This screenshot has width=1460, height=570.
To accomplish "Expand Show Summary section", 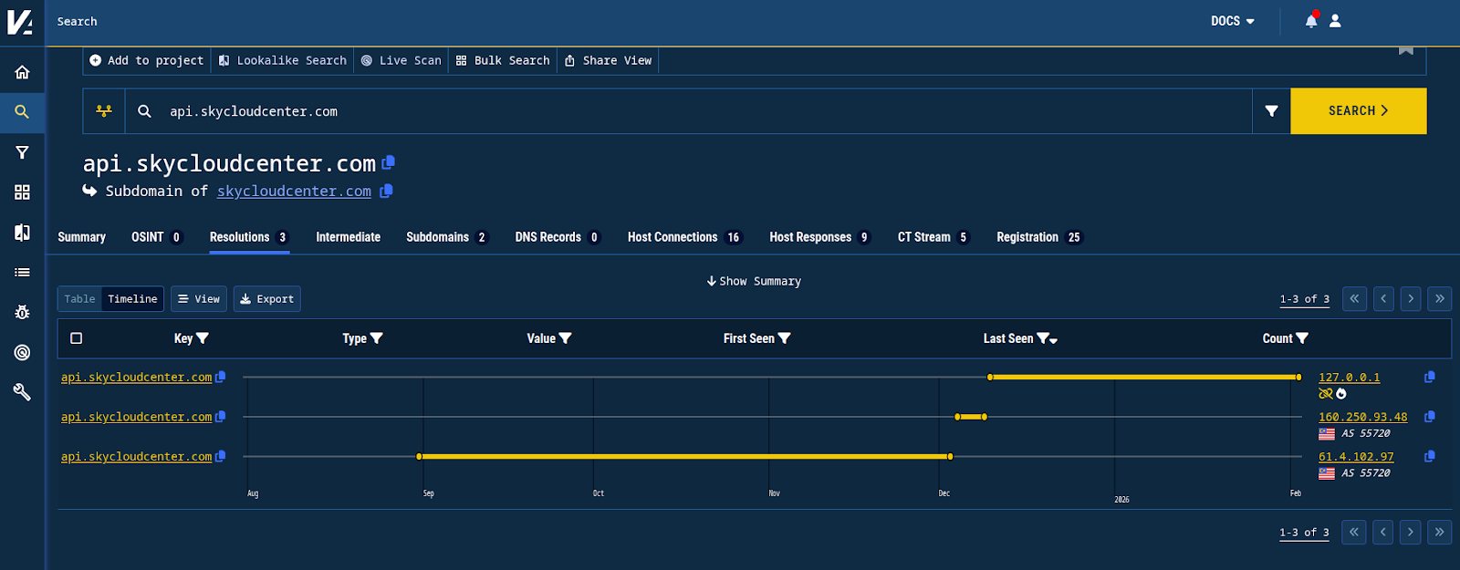I will pyautogui.click(x=754, y=281).
